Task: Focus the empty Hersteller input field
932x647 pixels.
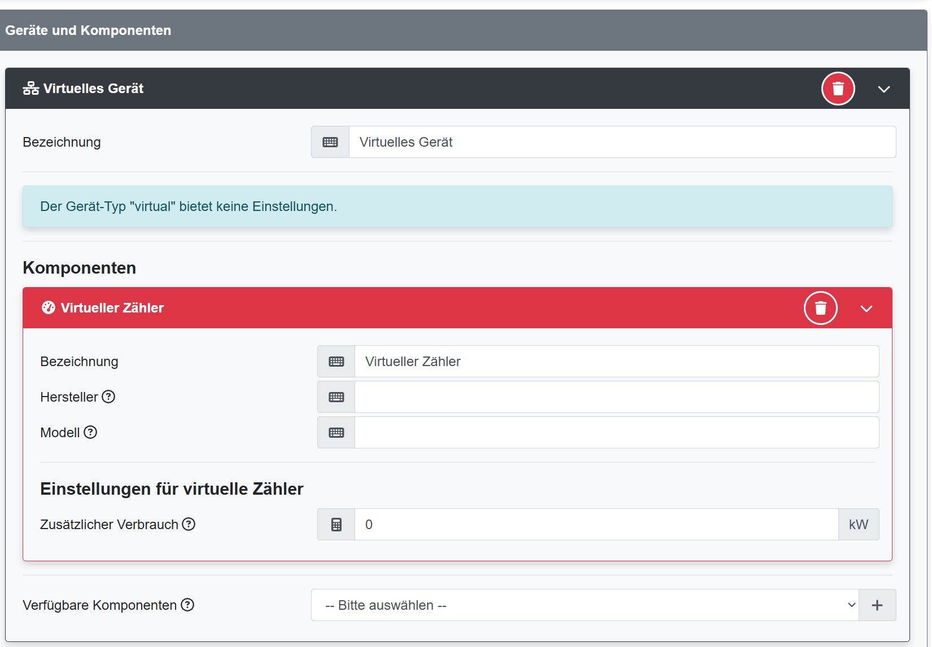Action: (x=616, y=397)
